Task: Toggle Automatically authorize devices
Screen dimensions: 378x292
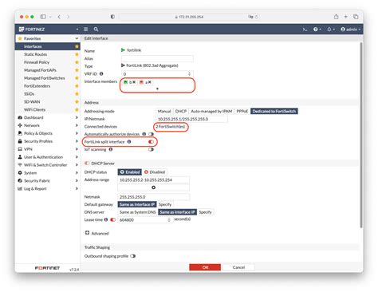Action: (x=151, y=134)
